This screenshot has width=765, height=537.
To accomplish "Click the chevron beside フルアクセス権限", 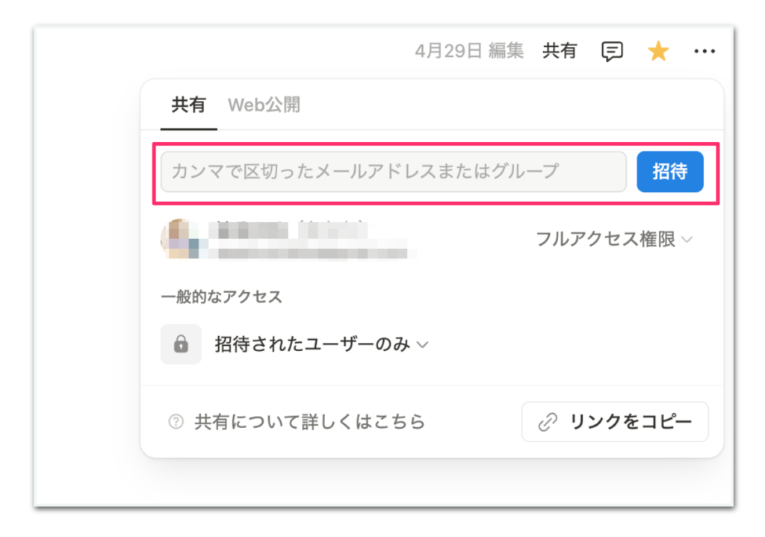I will pyautogui.click(x=687, y=240).
